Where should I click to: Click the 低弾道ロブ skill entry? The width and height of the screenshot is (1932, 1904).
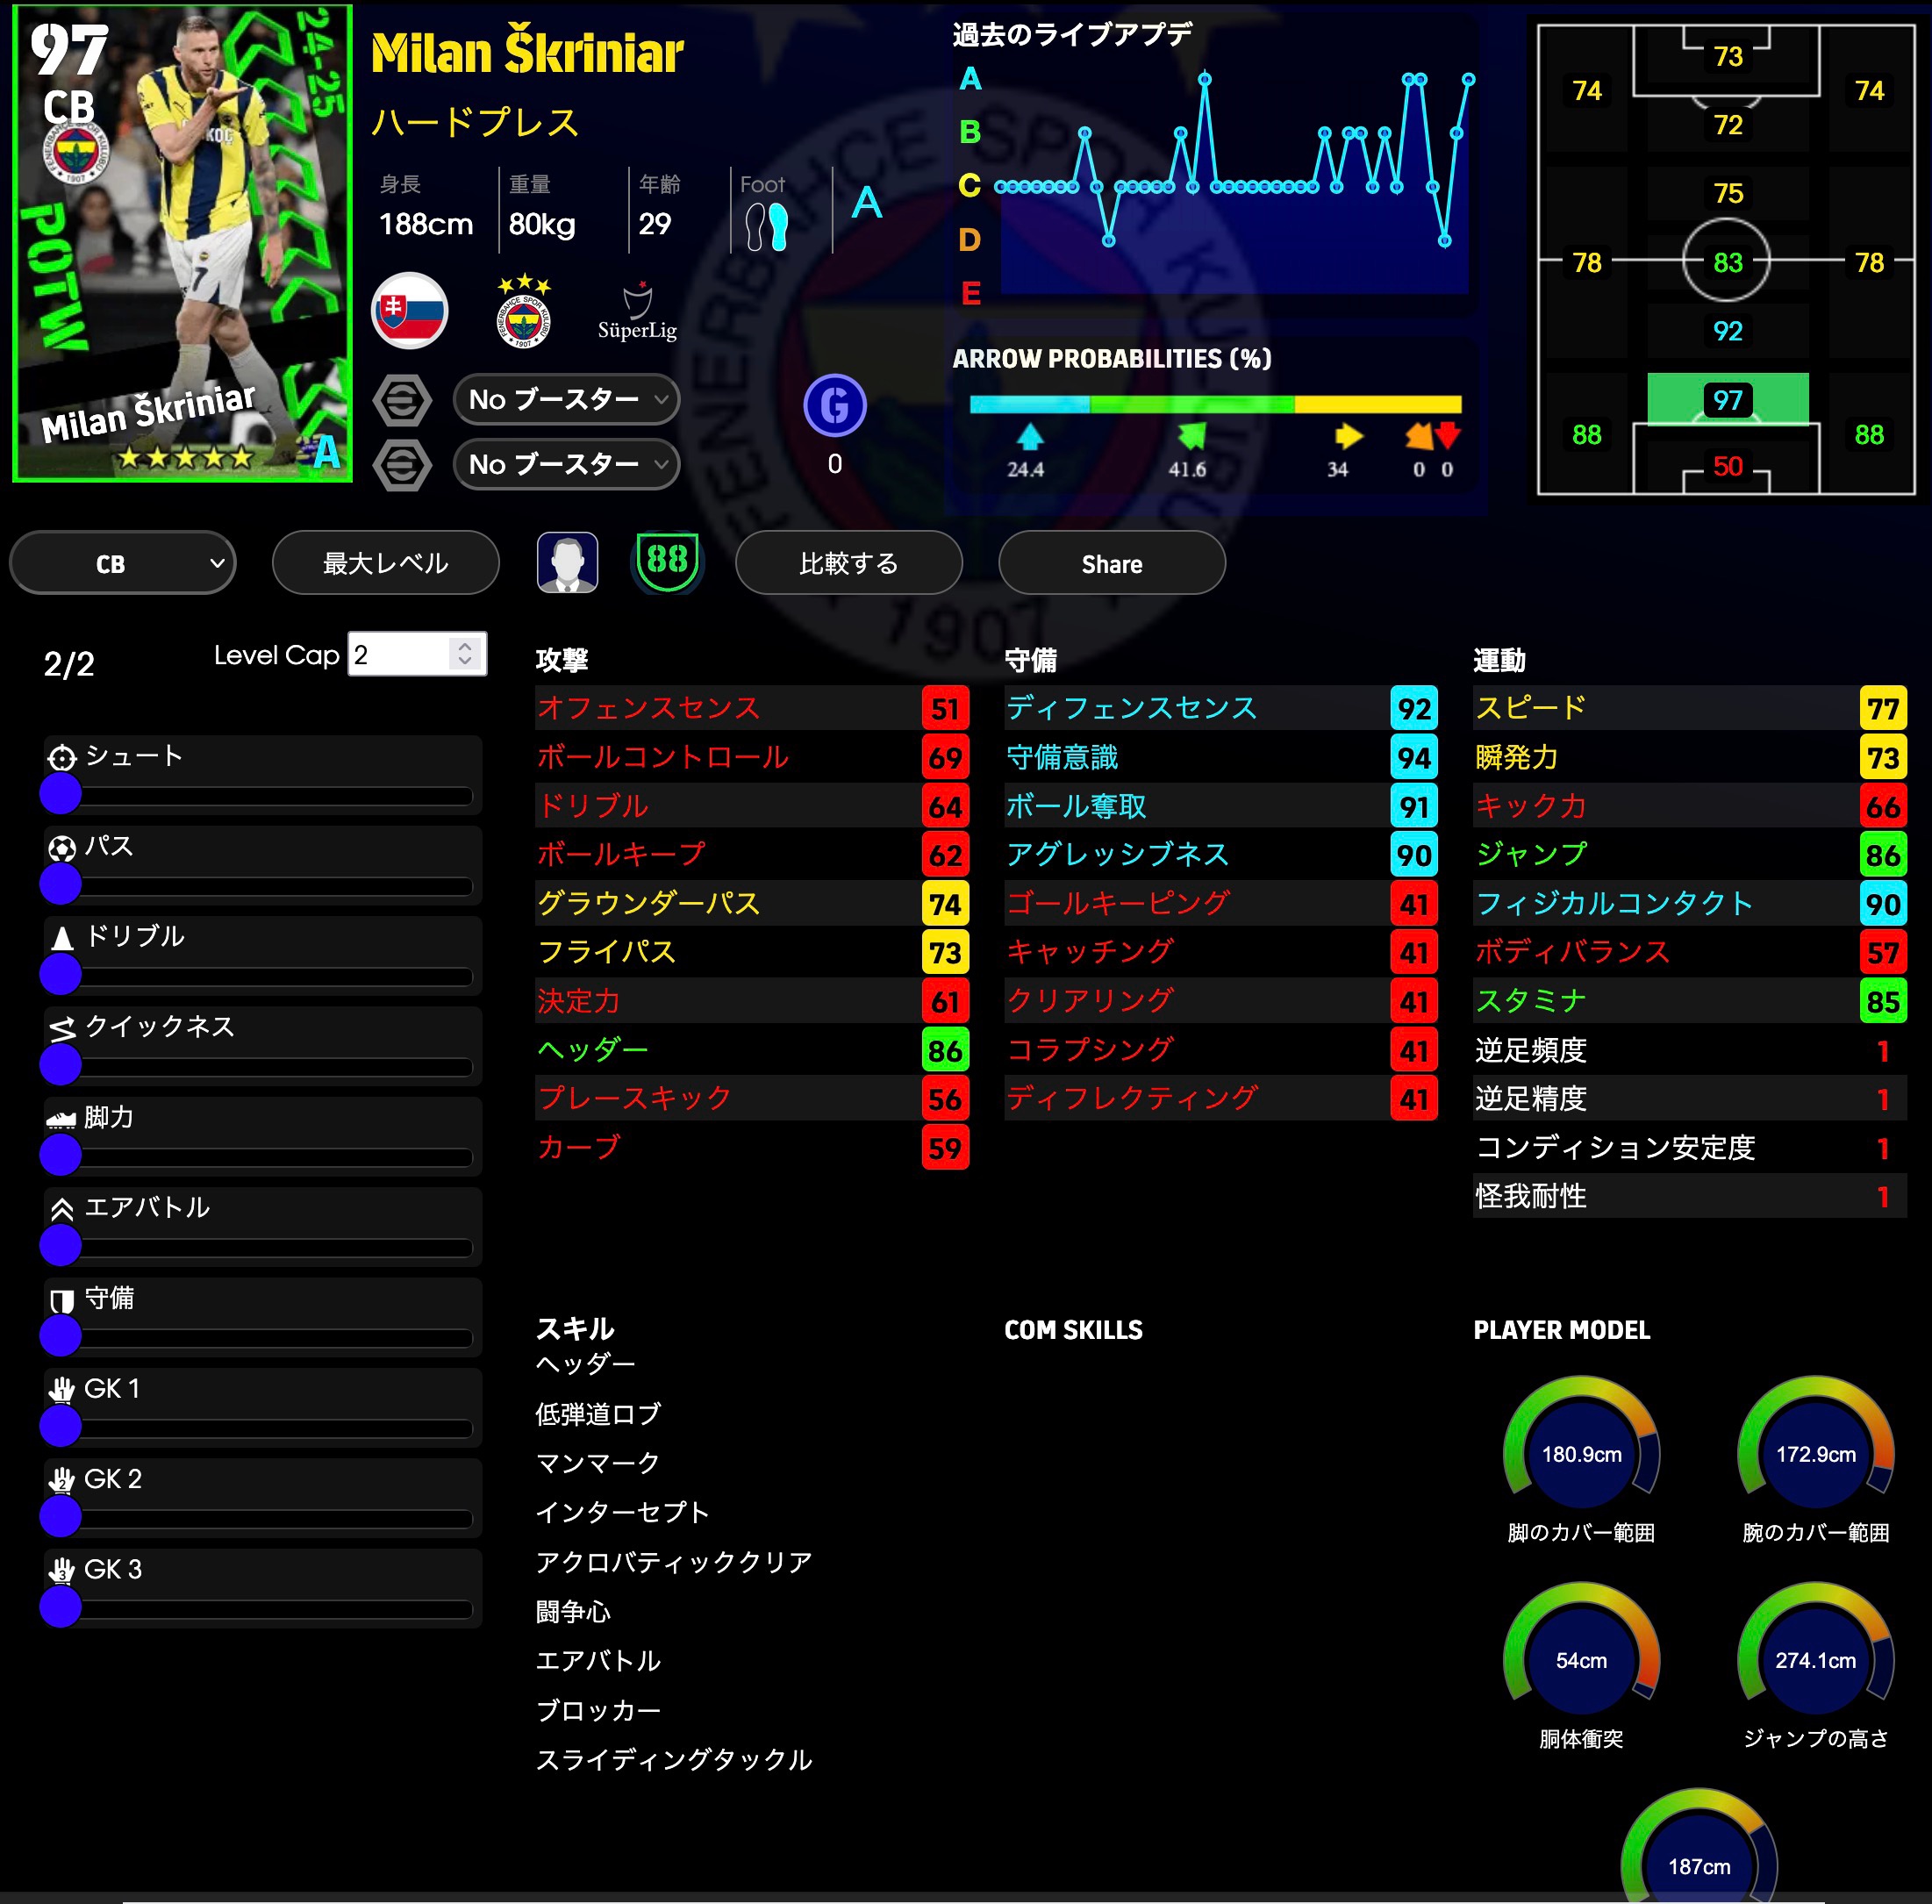coord(598,1414)
